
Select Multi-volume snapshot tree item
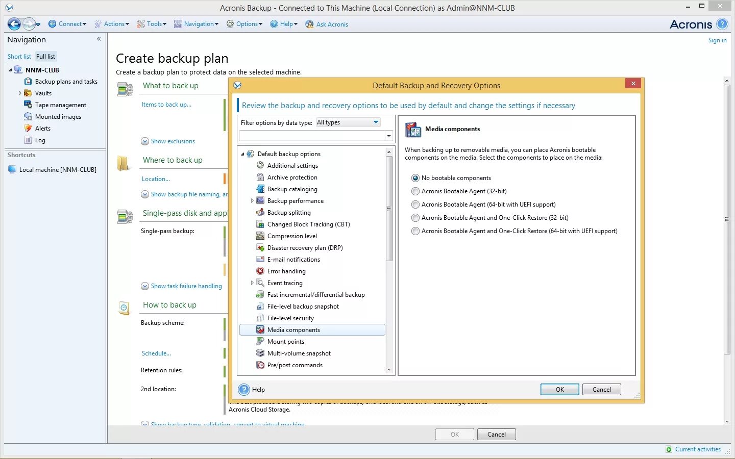(299, 353)
